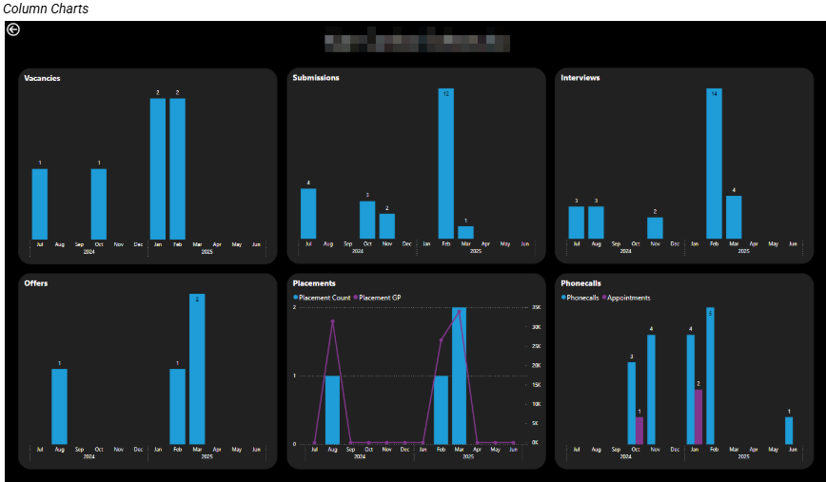Image resolution: width=826 pixels, height=482 pixels.
Task: Click the Vacancies chart title
Action: pos(42,78)
